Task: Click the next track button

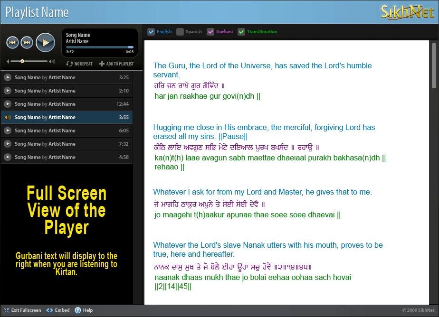Action: pyautogui.click(x=27, y=43)
